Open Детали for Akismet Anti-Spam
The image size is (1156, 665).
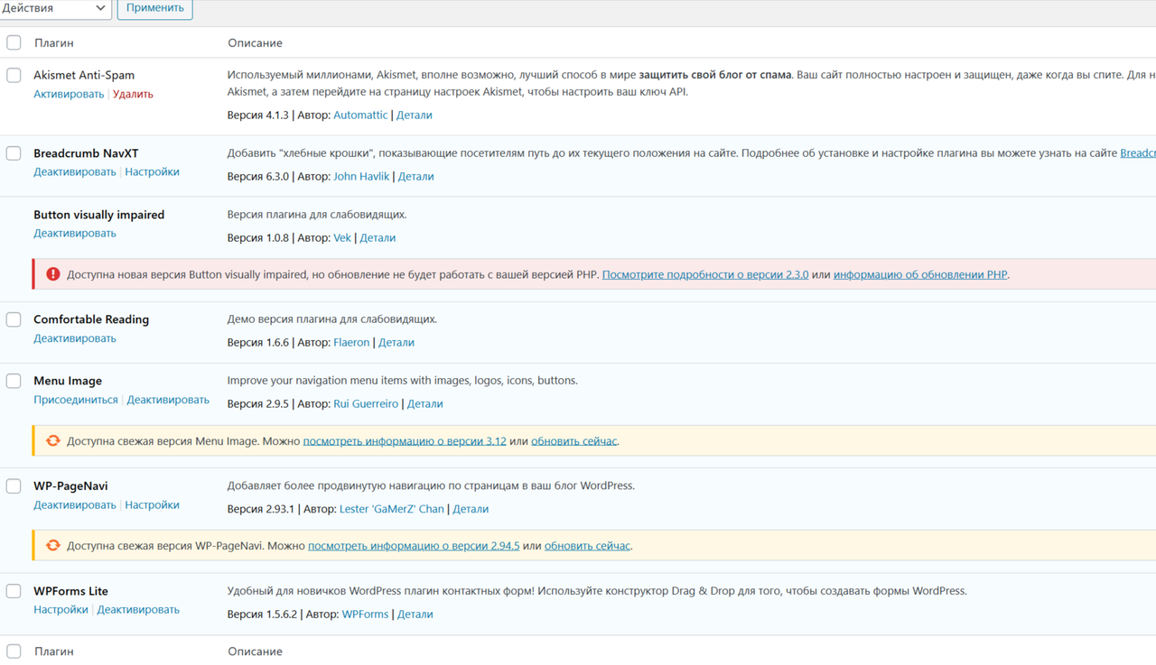coord(415,115)
